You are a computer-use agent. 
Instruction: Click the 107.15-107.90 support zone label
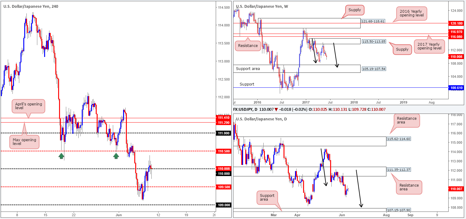[399, 210]
